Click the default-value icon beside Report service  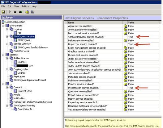[x=125, y=99]
